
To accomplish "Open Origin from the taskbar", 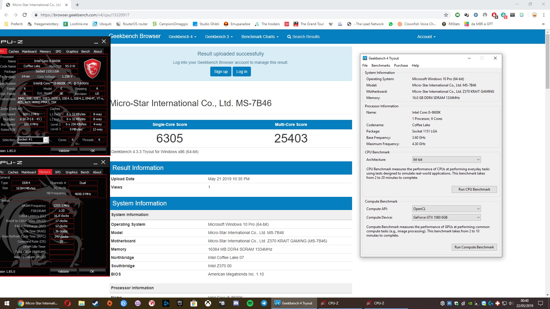I will [x=109, y=303].
